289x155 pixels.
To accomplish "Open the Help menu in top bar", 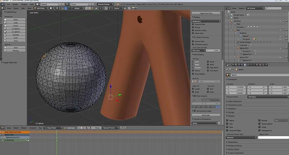I will tap(32, 4).
